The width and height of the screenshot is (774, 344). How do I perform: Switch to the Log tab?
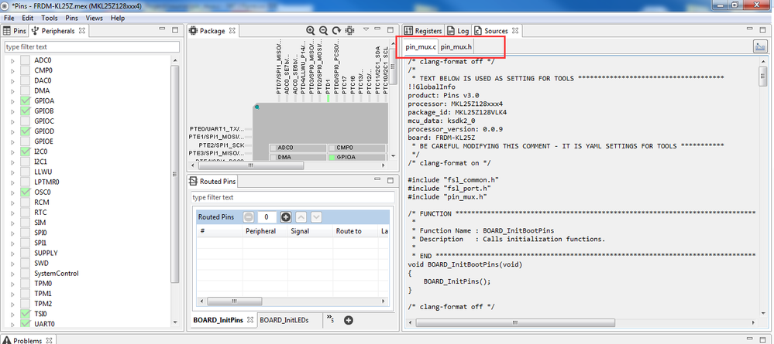459,31
